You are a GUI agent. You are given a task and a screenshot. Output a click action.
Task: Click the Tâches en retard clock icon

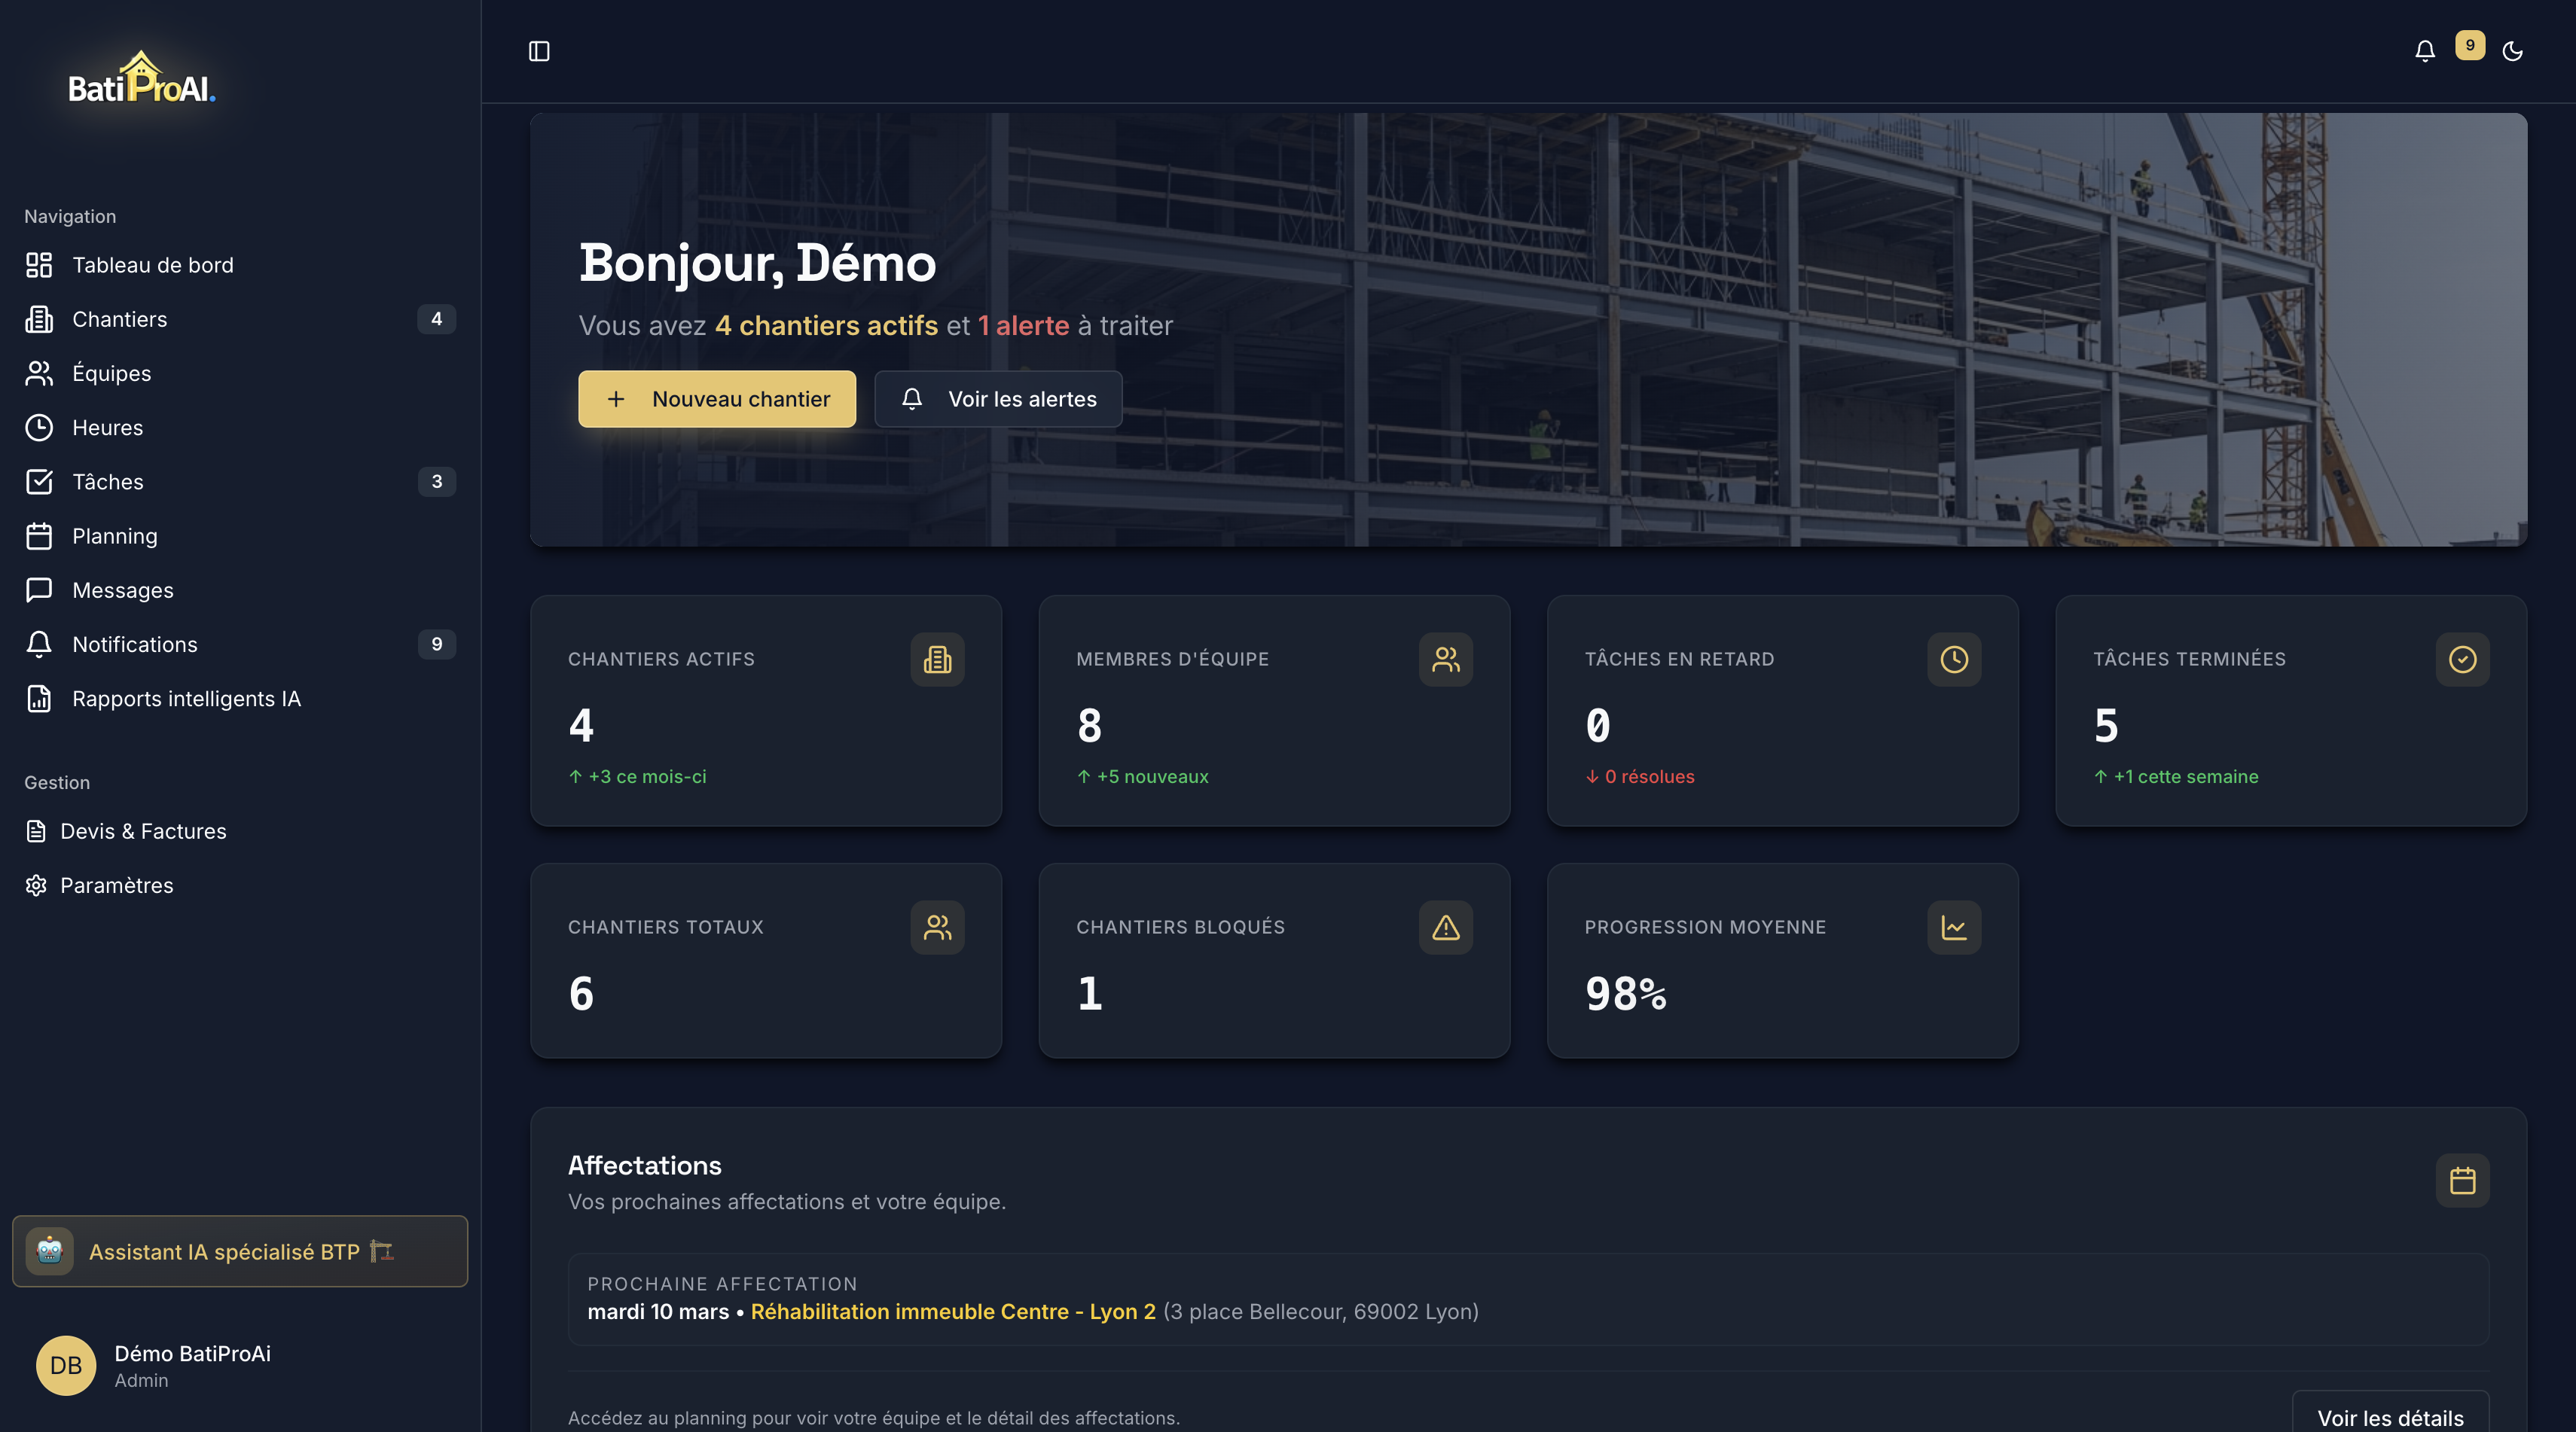click(1953, 659)
